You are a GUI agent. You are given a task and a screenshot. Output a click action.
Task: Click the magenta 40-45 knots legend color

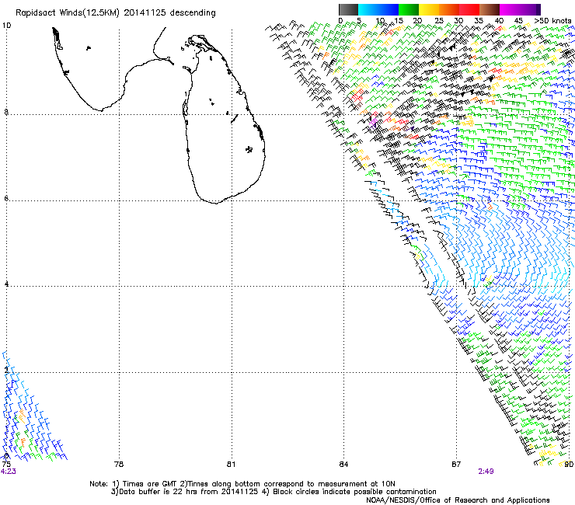[510, 9]
